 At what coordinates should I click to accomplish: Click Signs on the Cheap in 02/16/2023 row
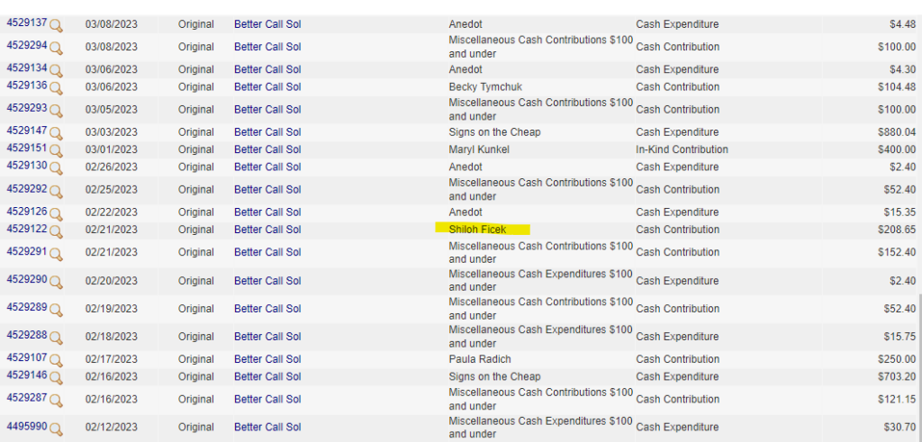pos(494,377)
